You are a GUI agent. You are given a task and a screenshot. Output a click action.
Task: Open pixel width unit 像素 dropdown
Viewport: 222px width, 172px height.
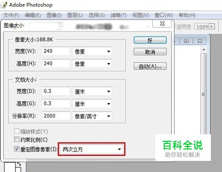click(92, 52)
